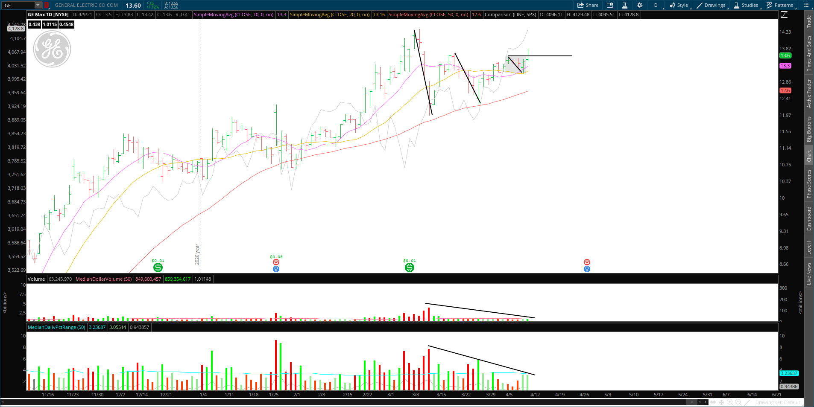Click the chart scrollbar thumb handle
This screenshot has width=814, height=407.
pos(691,402)
